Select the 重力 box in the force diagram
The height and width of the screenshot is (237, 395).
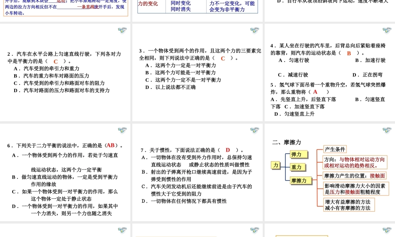[x=298, y=167]
